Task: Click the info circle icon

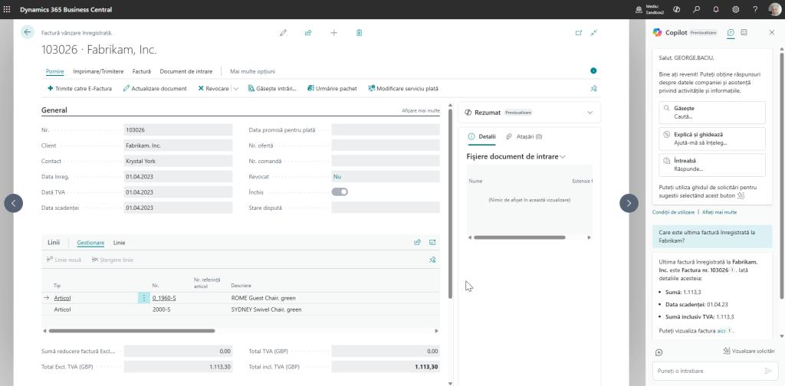Action: [x=593, y=71]
